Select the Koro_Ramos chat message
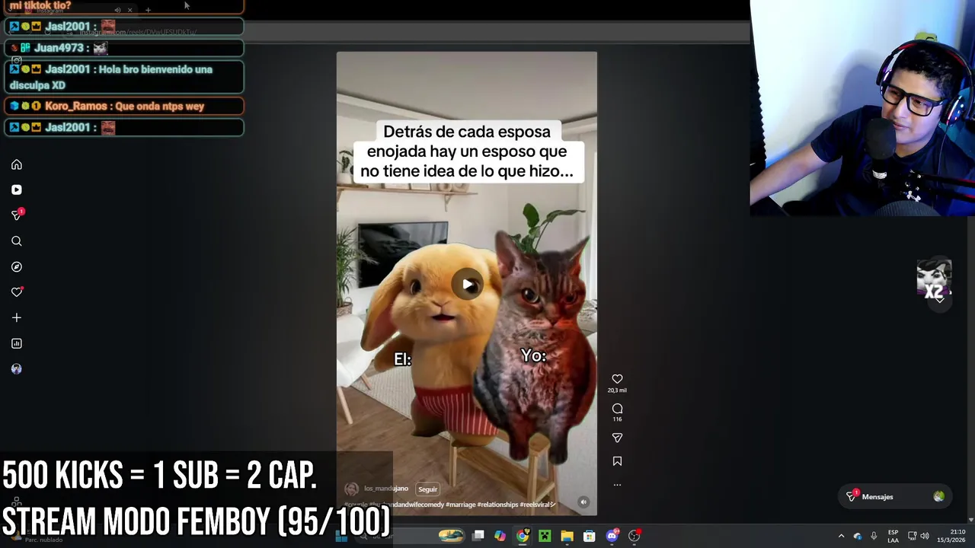This screenshot has width=975, height=548. [124, 106]
